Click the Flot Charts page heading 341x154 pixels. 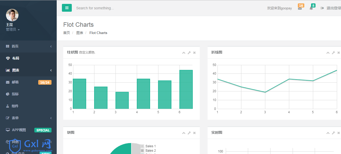pyautogui.click(x=79, y=25)
